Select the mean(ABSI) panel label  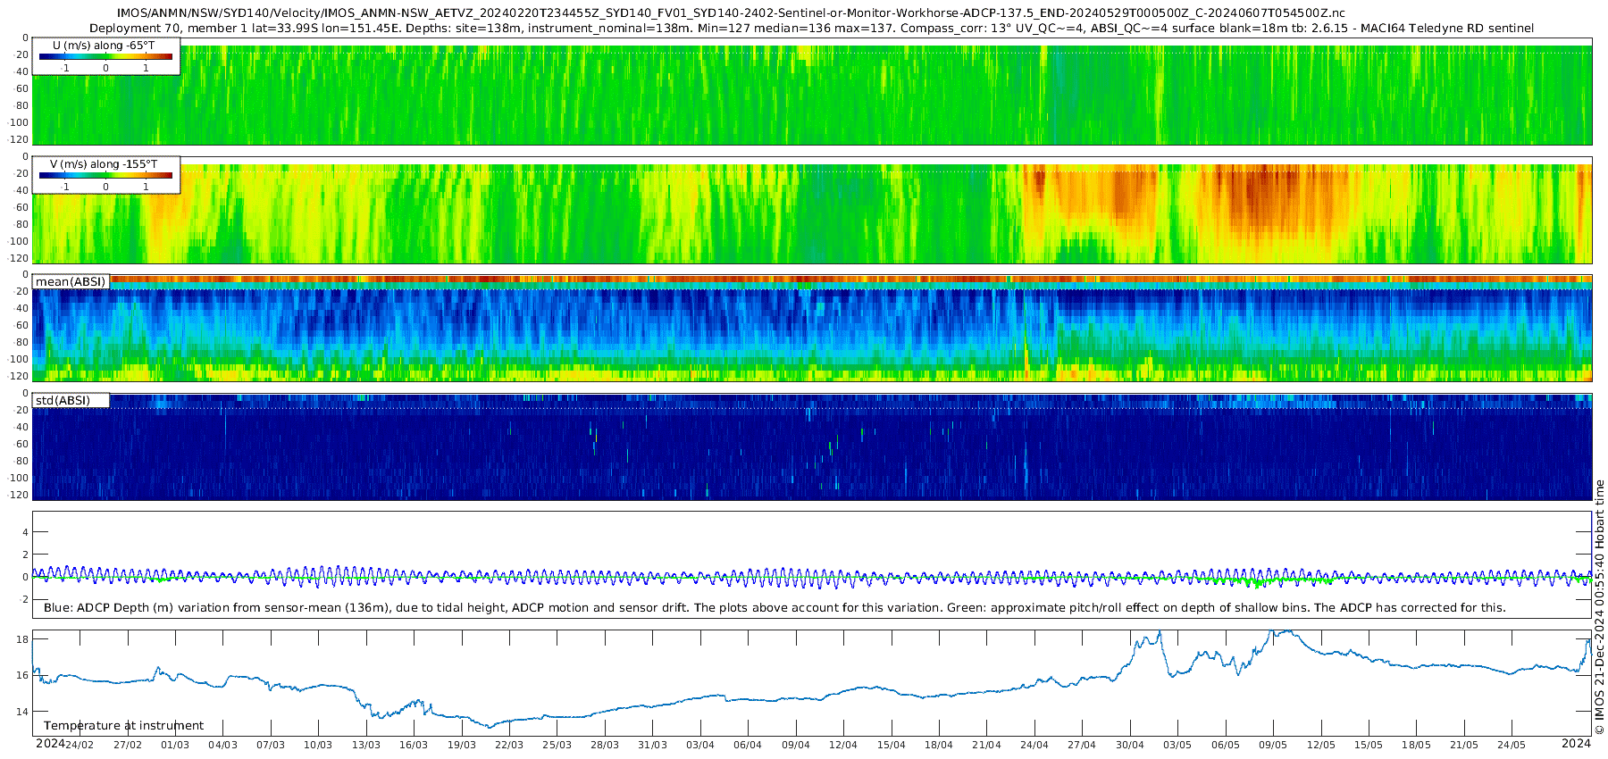[x=71, y=282]
